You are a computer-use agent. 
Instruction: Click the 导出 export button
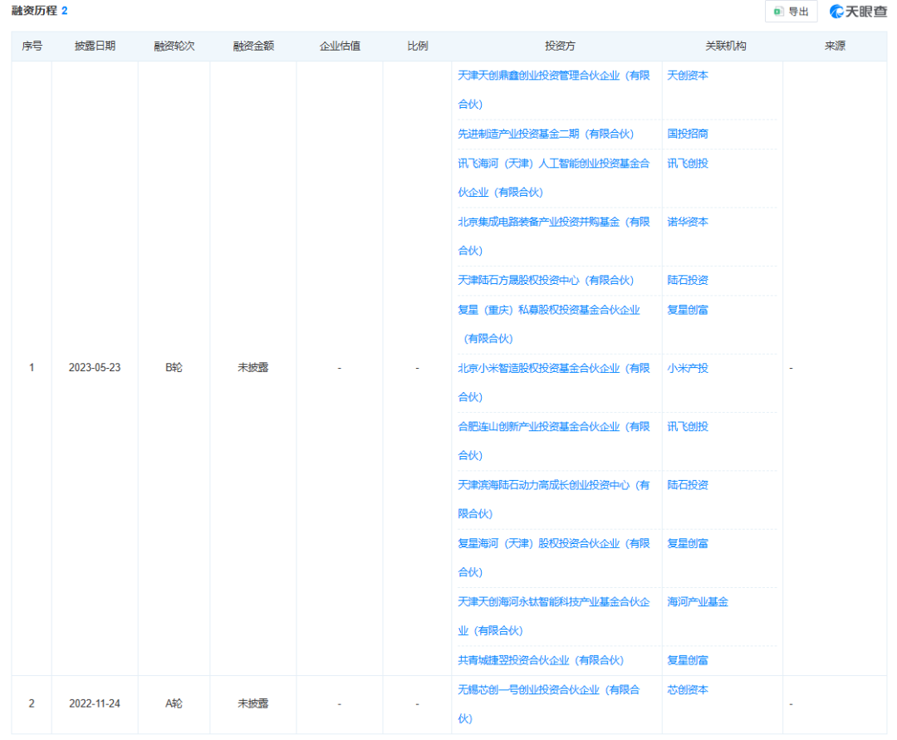point(792,12)
